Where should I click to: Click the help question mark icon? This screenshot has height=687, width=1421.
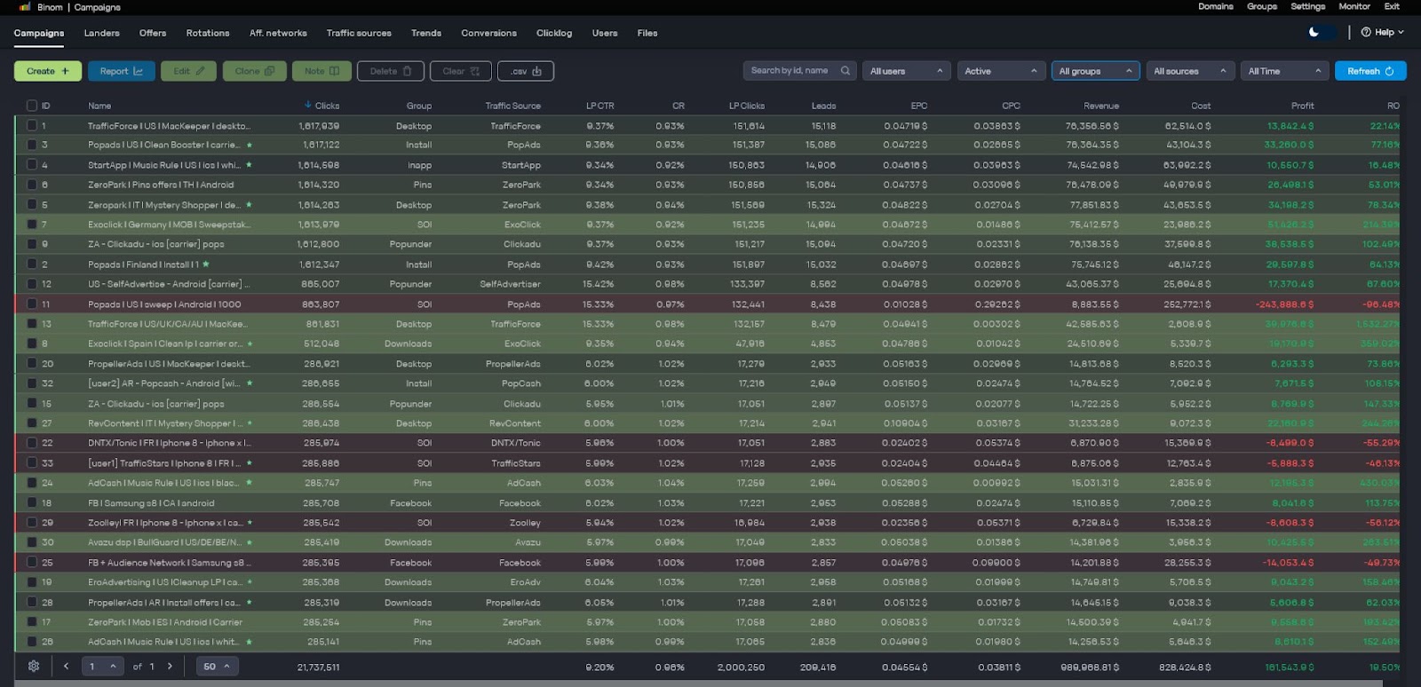(x=1366, y=33)
